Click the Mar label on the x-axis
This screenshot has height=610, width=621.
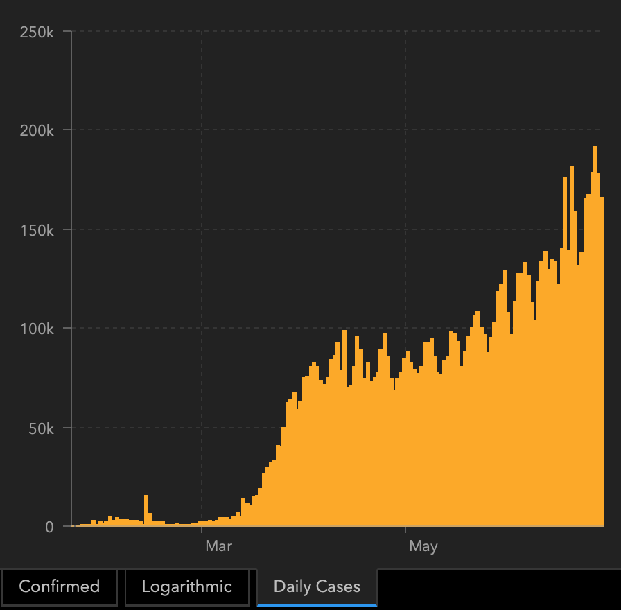pyautogui.click(x=218, y=546)
